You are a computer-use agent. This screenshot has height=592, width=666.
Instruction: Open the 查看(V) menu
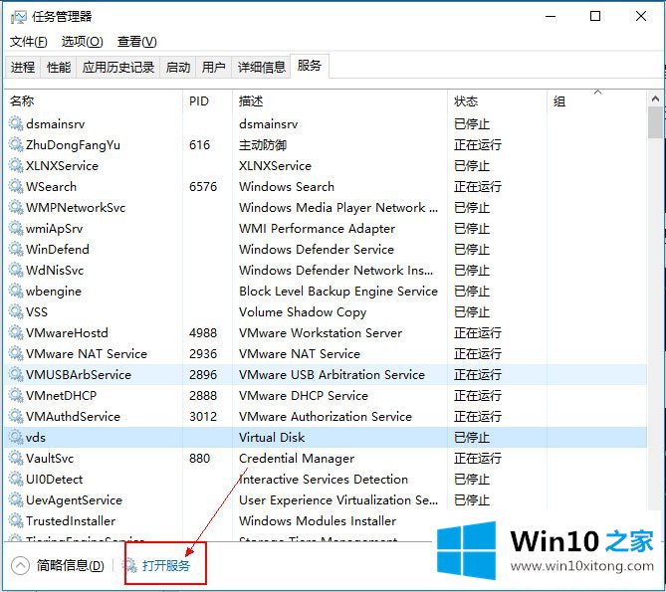point(136,42)
